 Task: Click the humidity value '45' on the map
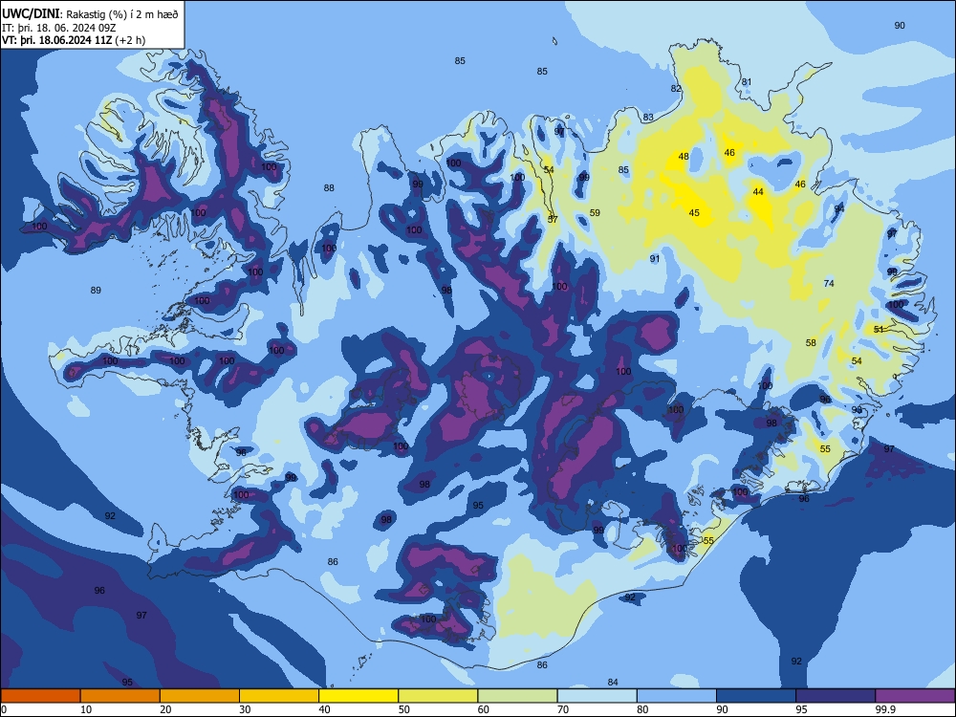(x=694, y=213)
